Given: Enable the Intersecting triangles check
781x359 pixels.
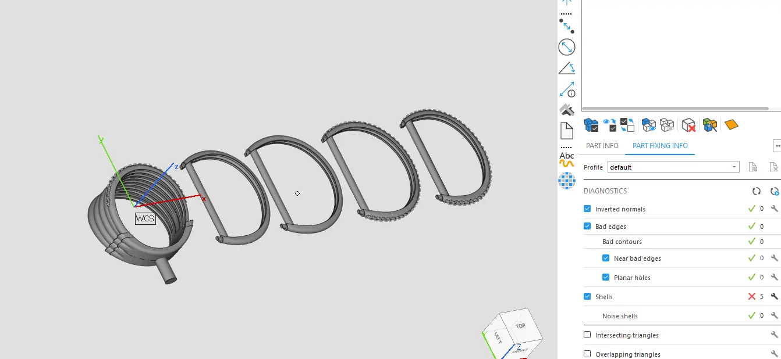Looking at the screenshot, I should point(587,335).
